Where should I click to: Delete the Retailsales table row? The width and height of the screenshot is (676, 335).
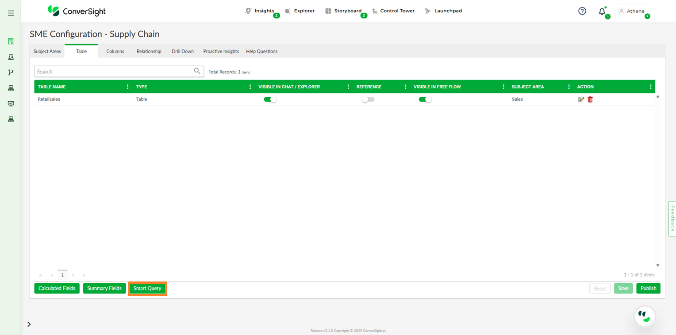590,99
